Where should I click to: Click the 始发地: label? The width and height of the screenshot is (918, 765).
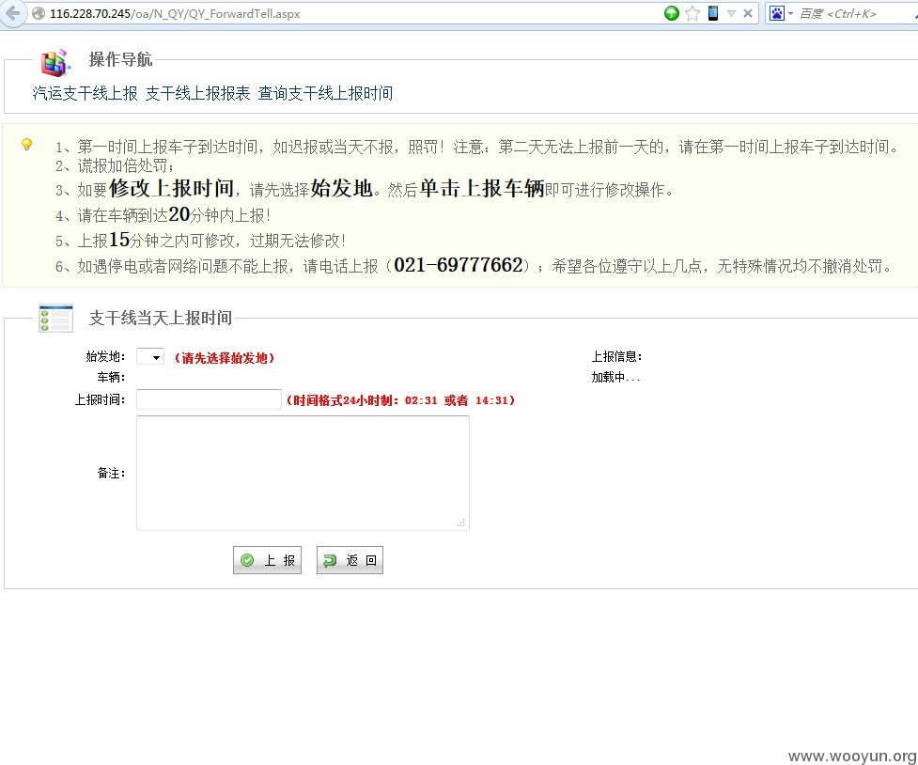[105, 356]
